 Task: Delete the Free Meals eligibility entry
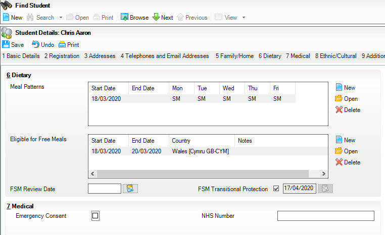[x=348, y=162]
